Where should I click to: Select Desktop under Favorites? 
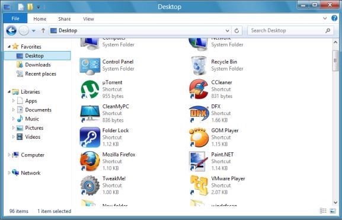click(x=37, y=56)
